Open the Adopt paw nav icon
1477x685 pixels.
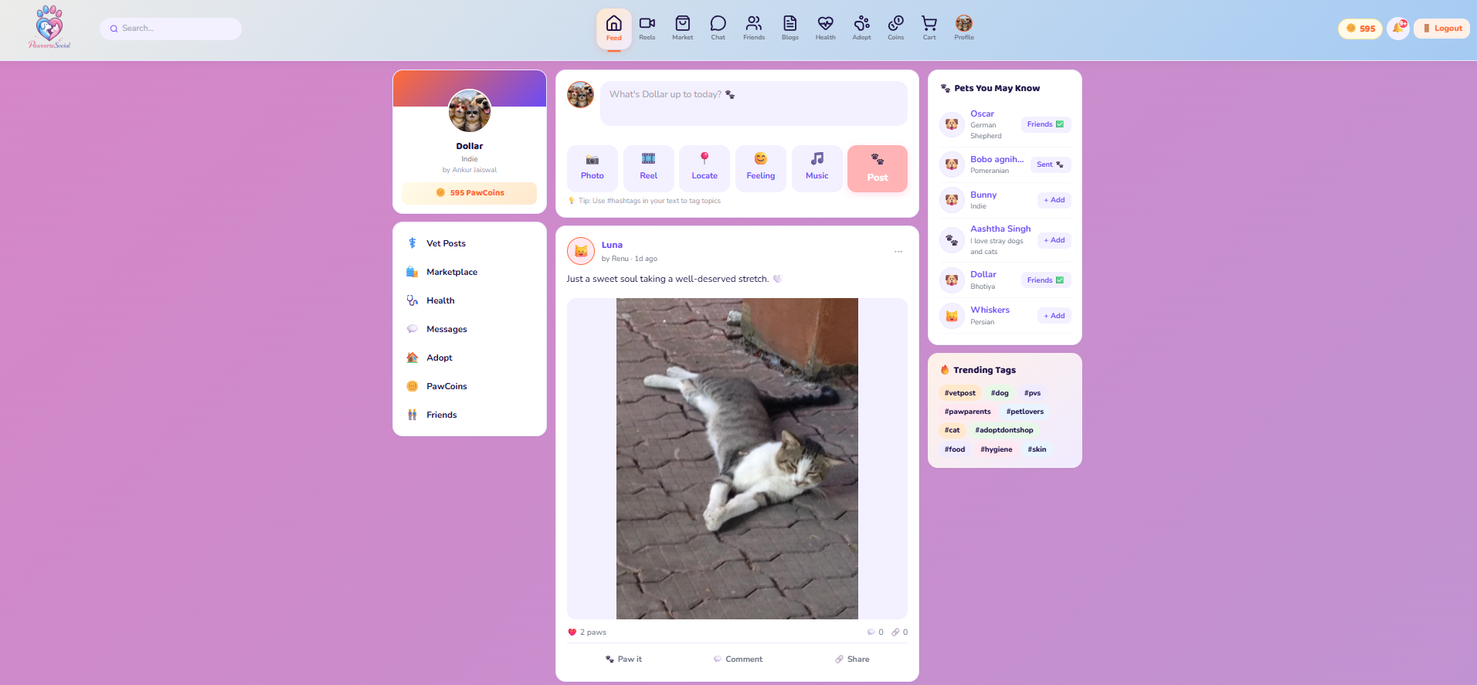[862, 29]
